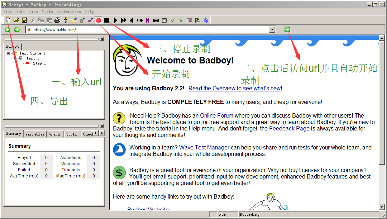The width and height of the screenshot is (387, 219).
Task: Open 'Read the Overview' link
Action: pos(235,89)
